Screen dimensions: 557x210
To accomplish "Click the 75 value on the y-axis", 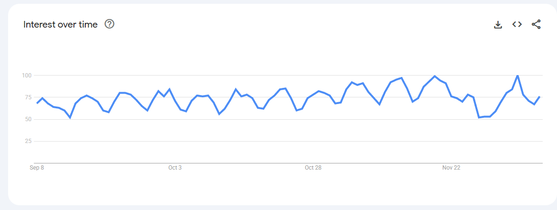I will (x=27, y=97).
